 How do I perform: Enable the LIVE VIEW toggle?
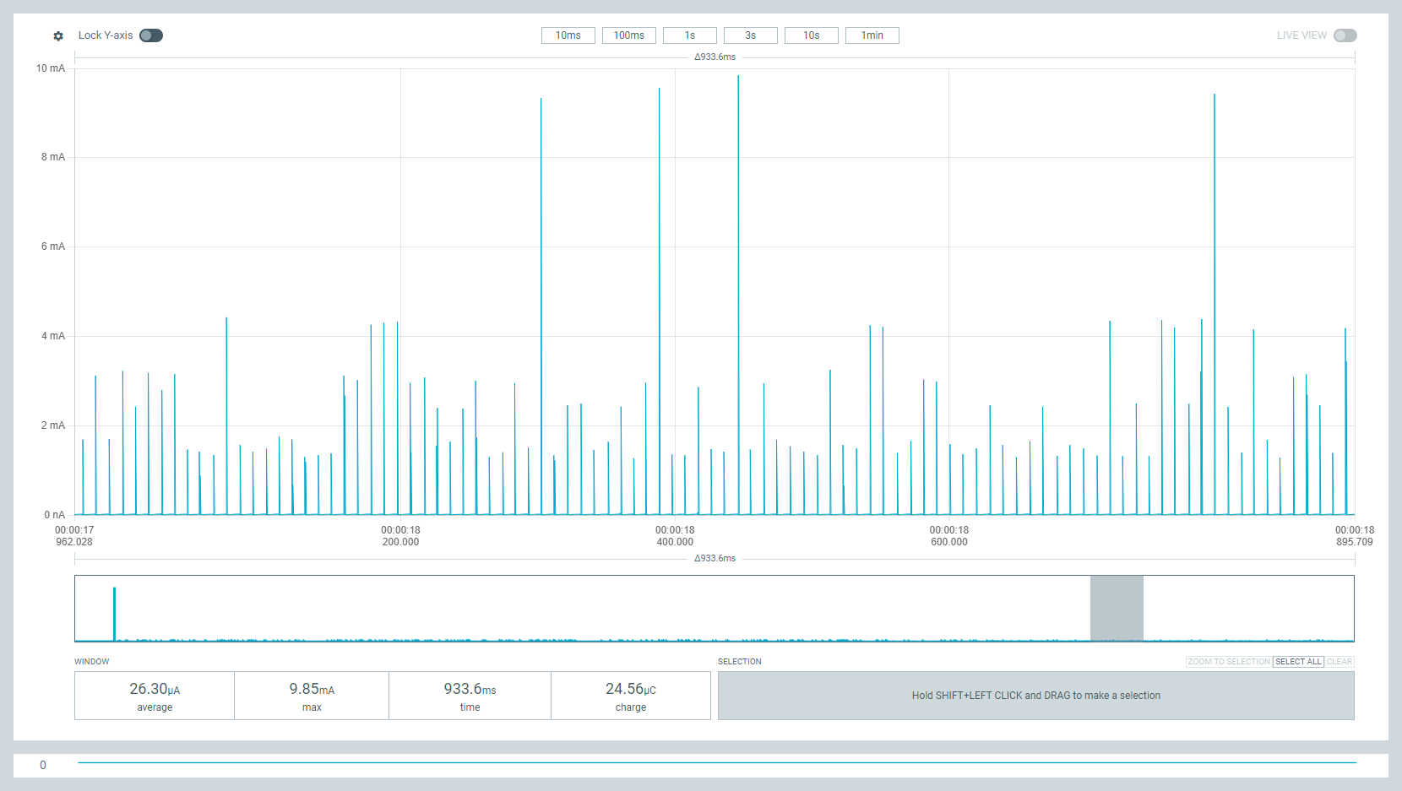click(x=1345, y=35)
